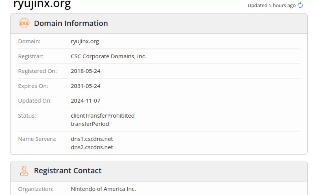Click the 2018-05-24 registration date
Image resolution: width=313 pixels, height=195 pixels.
(x=85, y=71)
